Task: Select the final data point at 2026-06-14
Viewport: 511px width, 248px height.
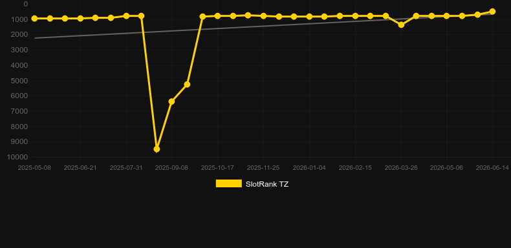Action: (492, 12)
